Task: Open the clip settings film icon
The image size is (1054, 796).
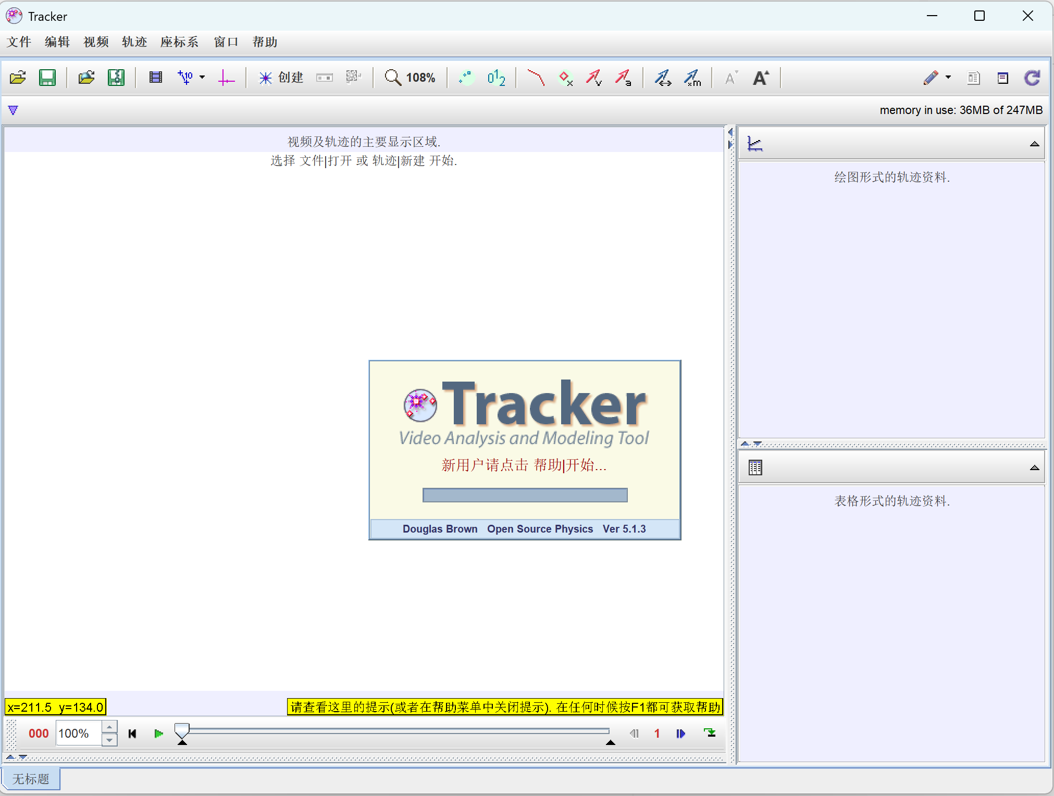Action: pyautogui.click(x=155, y=77)
